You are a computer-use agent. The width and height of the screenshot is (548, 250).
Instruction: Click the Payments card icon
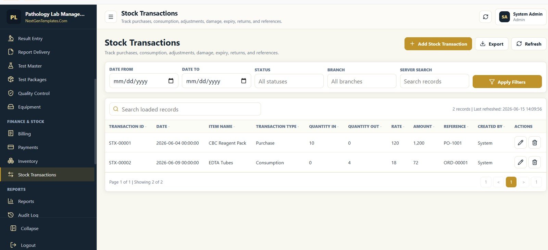11,147
